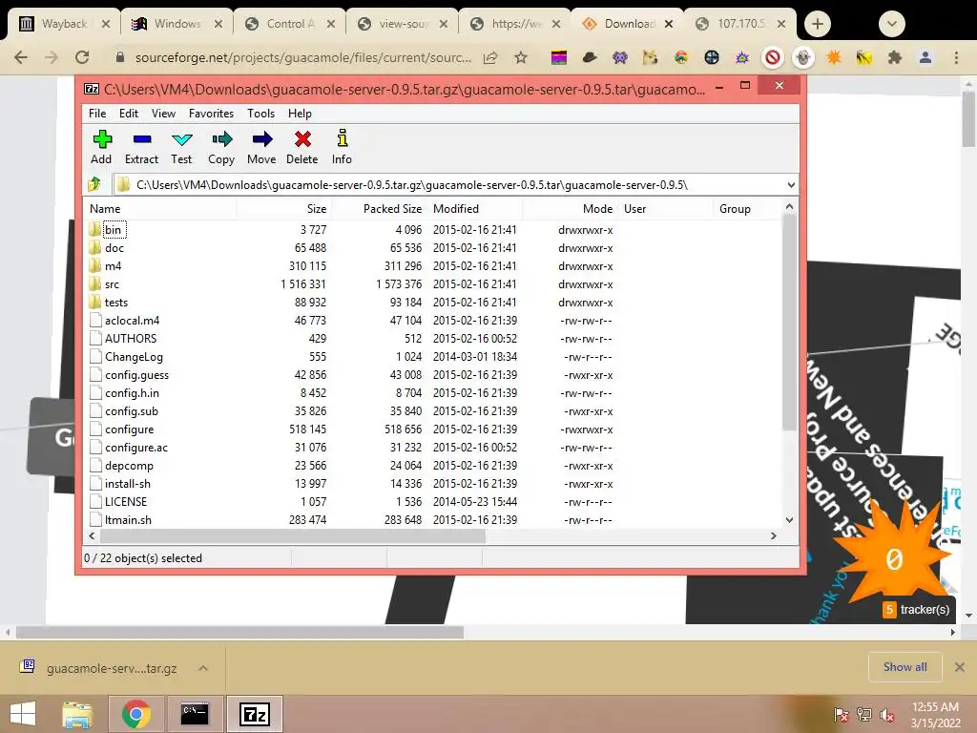Click the Chrome taskbar icon
This screenshot has height=733, width=977.
[136, 714]
